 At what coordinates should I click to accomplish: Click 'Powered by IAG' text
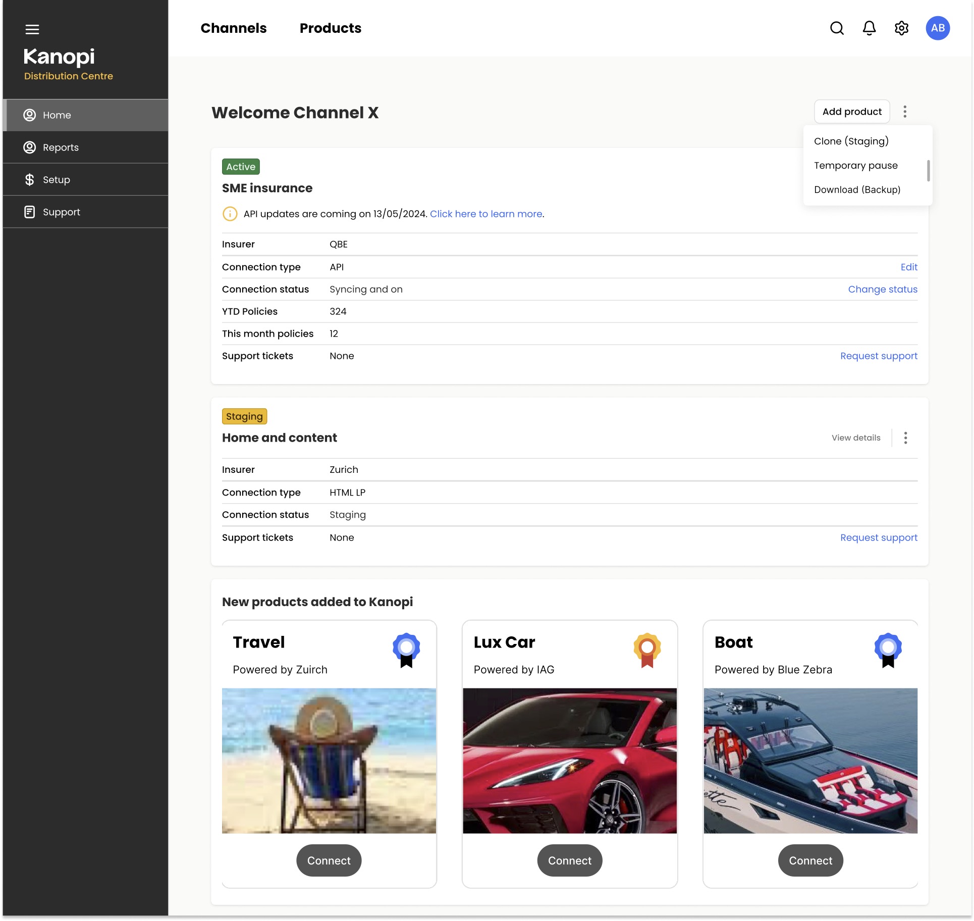(x=514, y=670)
